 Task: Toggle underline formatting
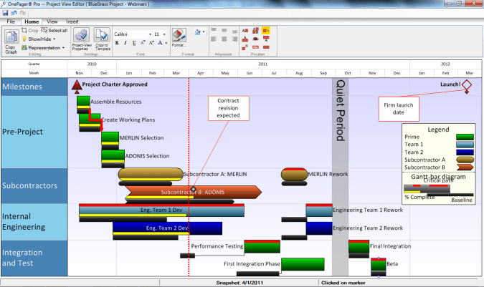[x=134, y=43]
